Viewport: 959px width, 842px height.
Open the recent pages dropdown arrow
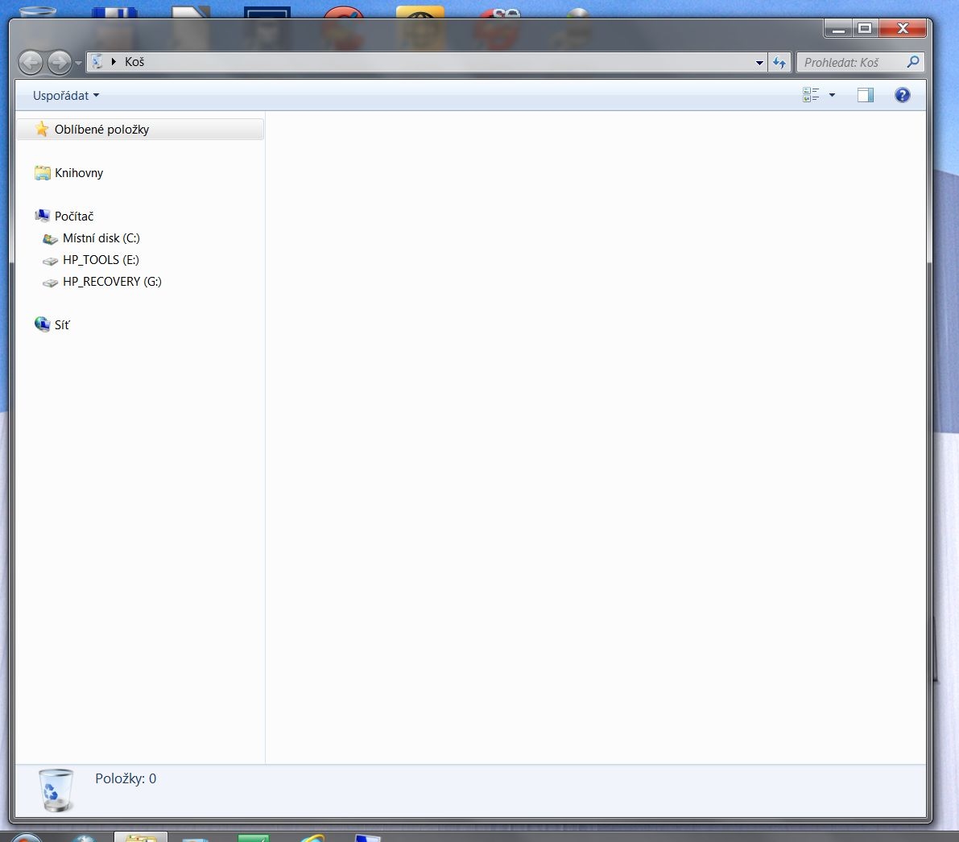pyautogui.click(x=78, y=62)
